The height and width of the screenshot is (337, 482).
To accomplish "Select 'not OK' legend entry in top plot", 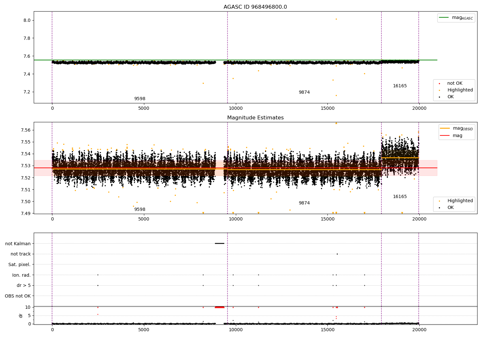I will pos(451,83).
